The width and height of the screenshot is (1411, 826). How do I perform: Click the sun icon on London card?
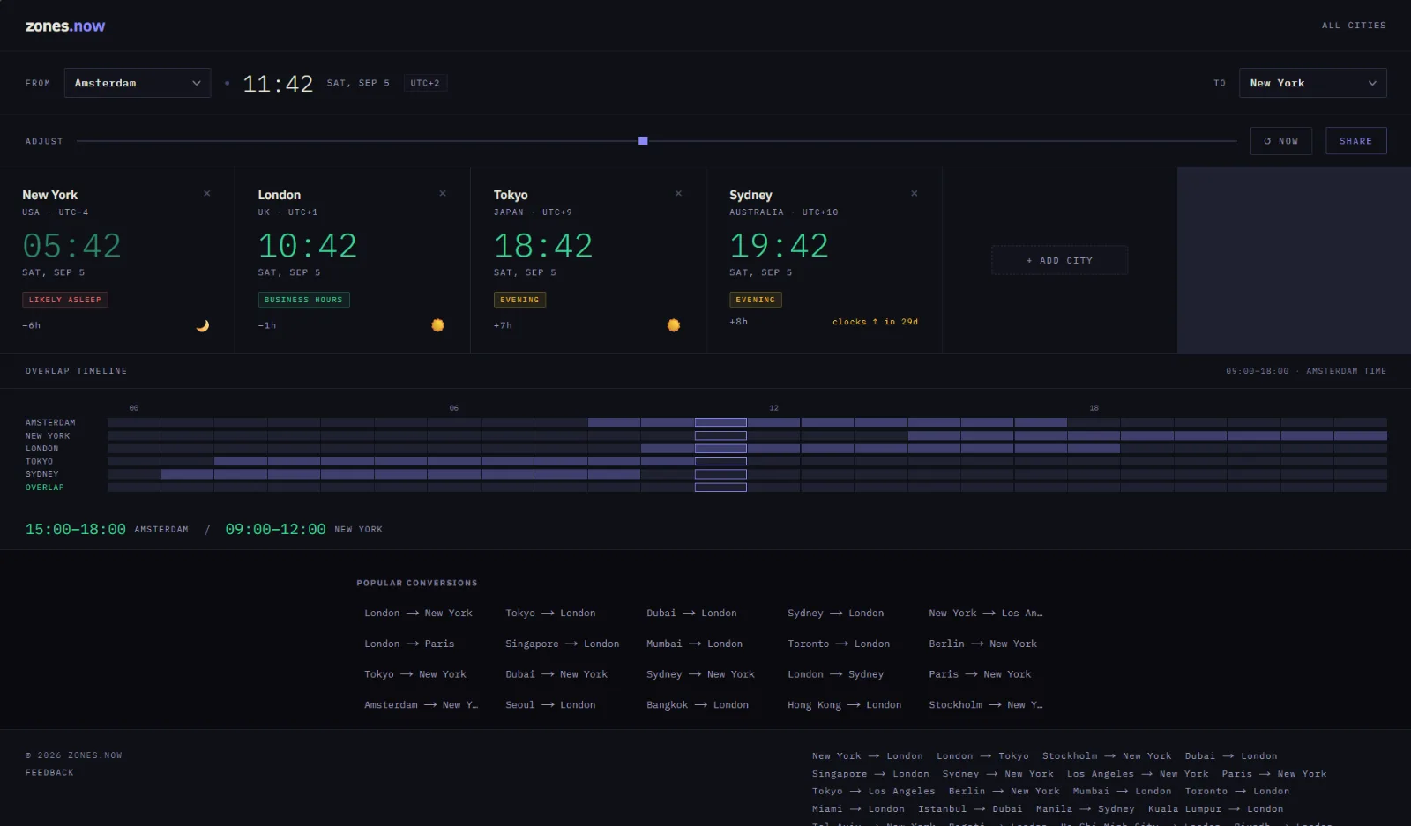click(437, 325)
